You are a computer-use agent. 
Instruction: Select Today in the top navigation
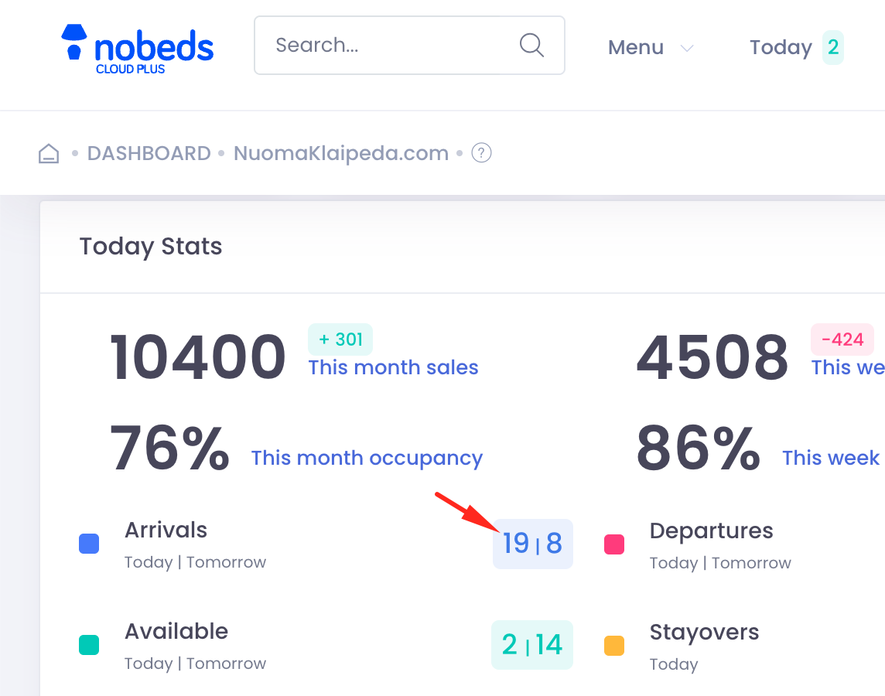[781, 47]
